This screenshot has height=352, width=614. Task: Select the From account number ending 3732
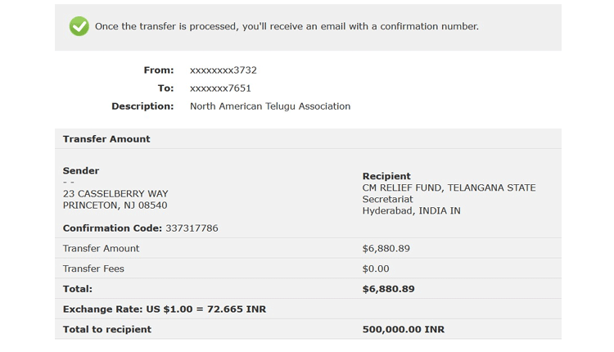click(x=223, y=70)
